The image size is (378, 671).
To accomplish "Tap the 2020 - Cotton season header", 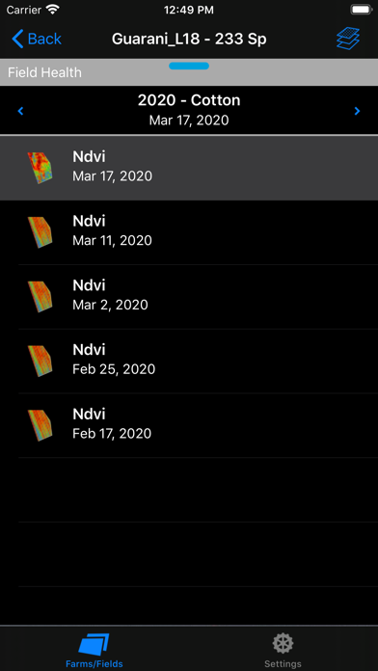I will coord(189,100).
